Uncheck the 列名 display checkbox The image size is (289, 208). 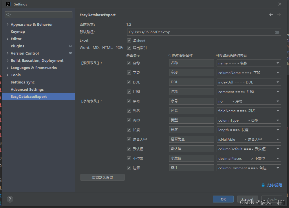point(129,111)
